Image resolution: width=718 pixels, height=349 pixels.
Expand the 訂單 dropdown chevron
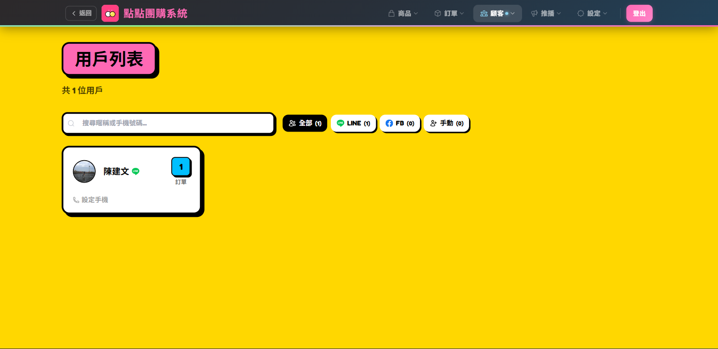462,13
